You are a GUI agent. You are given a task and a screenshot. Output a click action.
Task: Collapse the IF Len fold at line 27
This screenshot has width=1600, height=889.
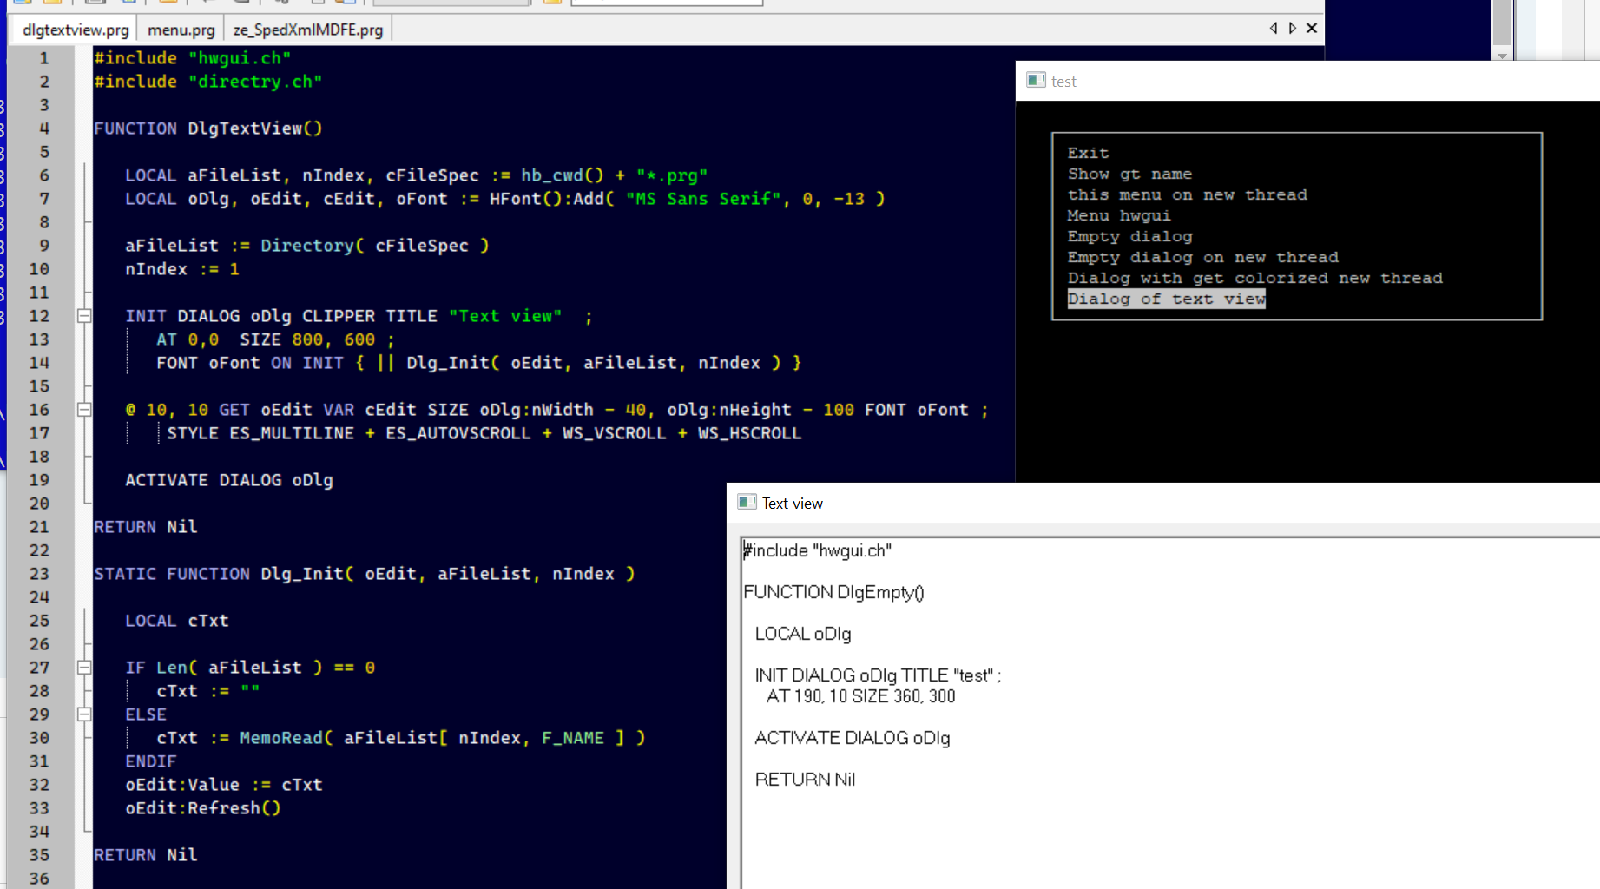84,668
